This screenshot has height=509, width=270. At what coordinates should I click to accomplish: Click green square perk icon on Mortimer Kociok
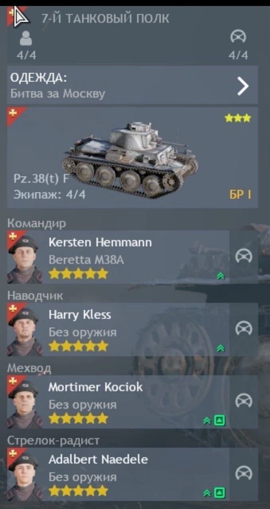tap(219, 421)
